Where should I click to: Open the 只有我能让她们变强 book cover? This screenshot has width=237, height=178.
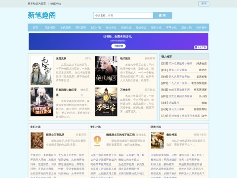tap(42, 102)
